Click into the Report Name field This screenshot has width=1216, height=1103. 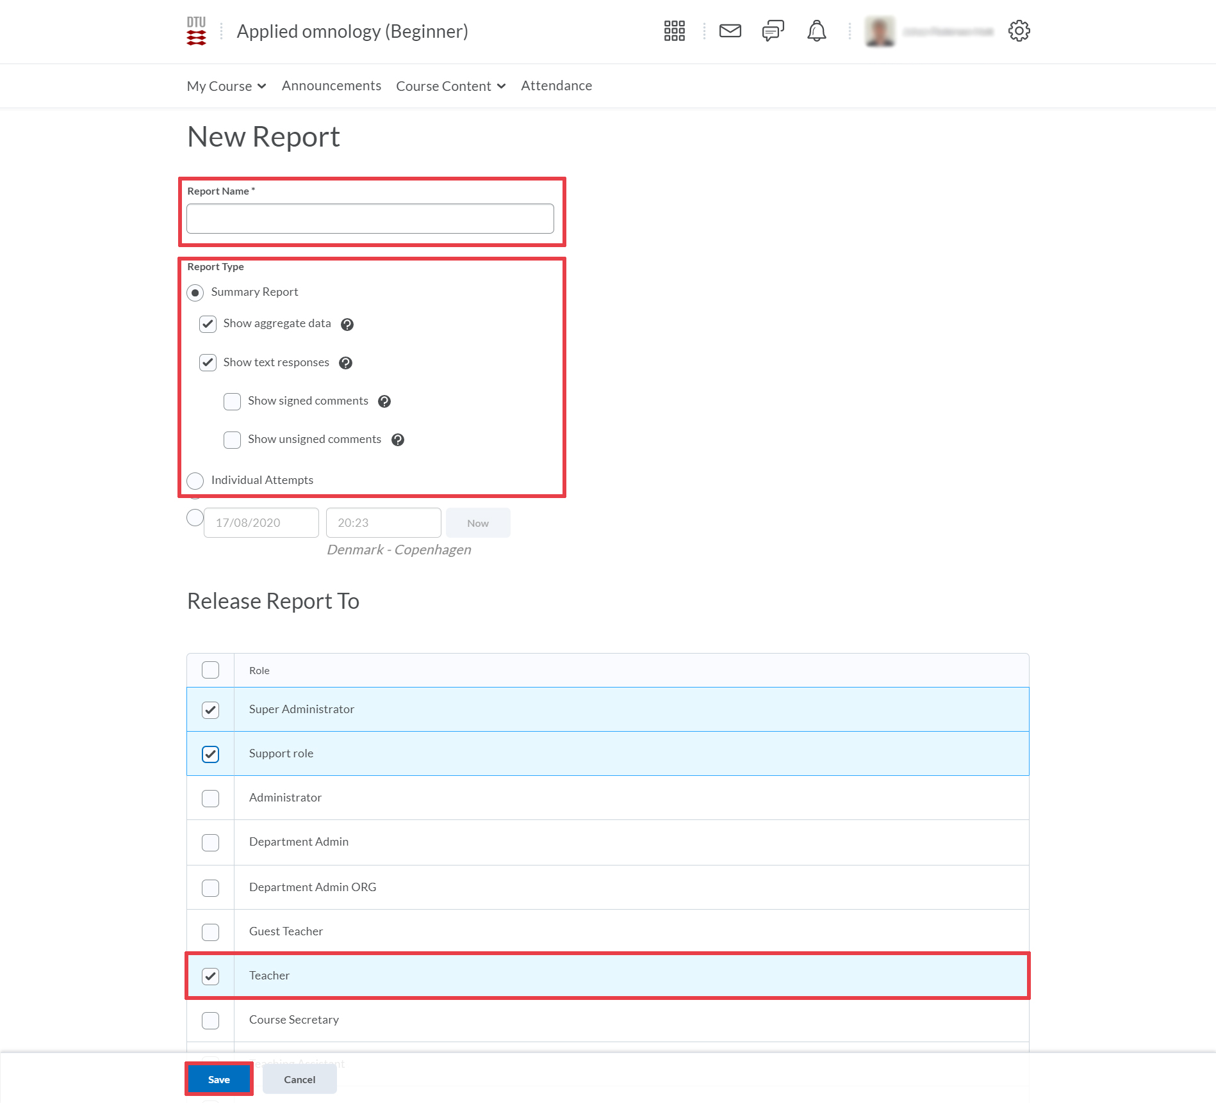pyautogui.click(x=370, y=219)
